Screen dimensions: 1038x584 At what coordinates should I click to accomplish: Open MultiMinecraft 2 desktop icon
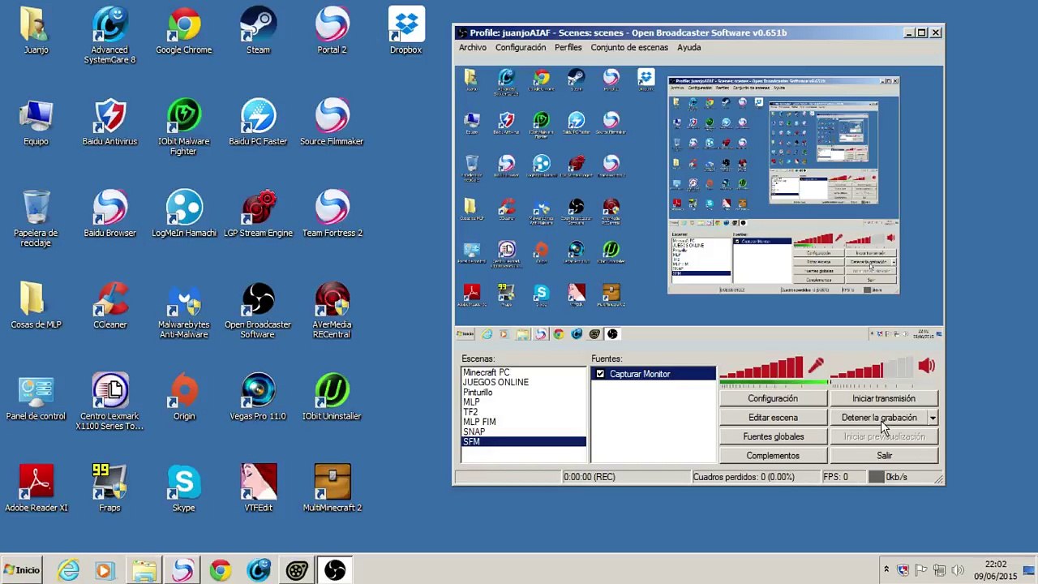pyautogui.click(x=332, y=489)
